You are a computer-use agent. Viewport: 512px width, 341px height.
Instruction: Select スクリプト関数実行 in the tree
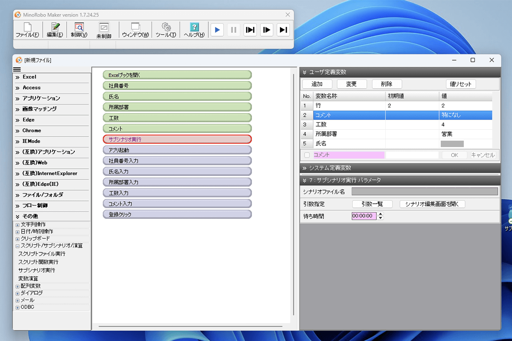pos(38,262)
